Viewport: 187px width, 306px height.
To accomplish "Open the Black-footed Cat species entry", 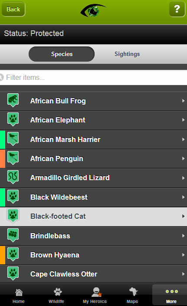I will pyautogui.click(x=93, y=217).
